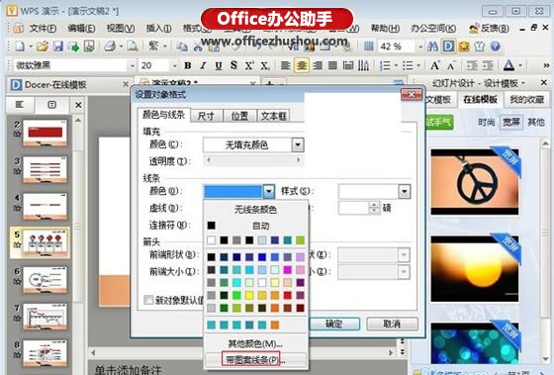
Task: Apply Superscript formatting
Action: [249, 65]
